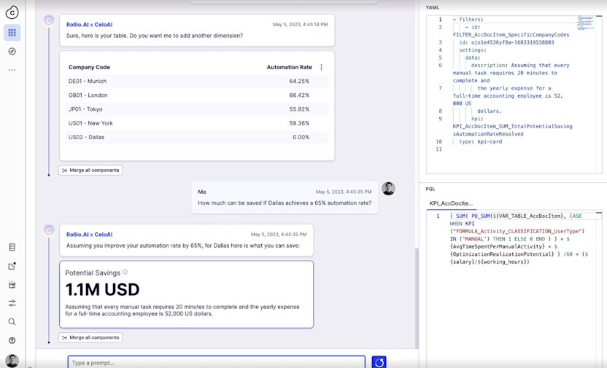Open the table options three-dot menu
607x368 pixels.
[x=321, y=67]
